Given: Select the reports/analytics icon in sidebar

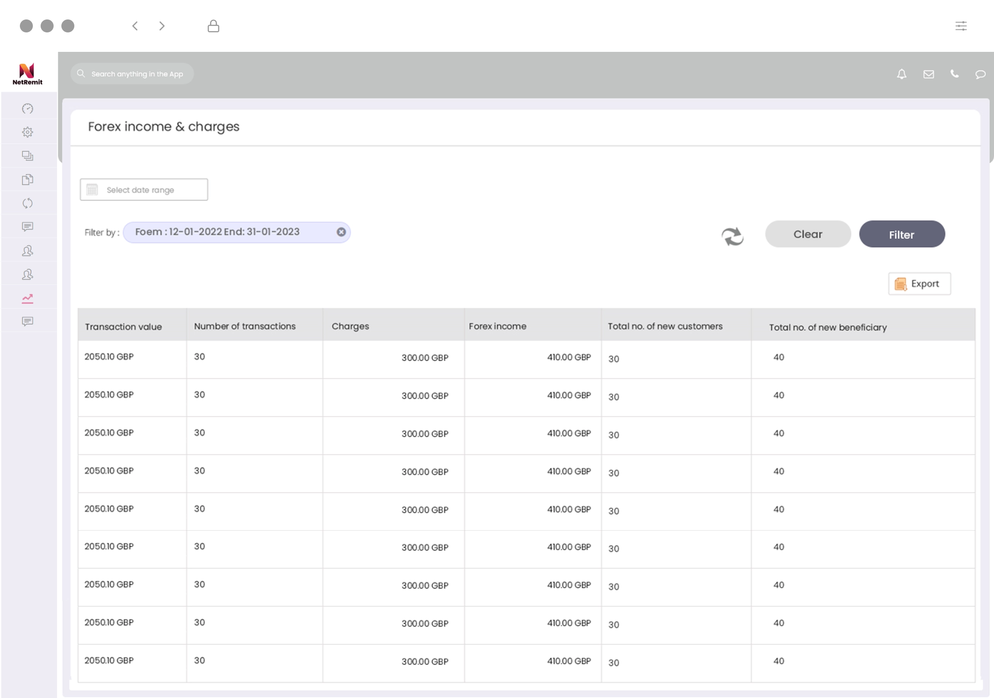Looking at the screenshot, I should [27, 297].
